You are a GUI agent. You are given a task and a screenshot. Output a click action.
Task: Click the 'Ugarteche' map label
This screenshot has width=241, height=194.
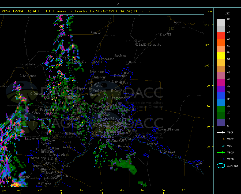click(x=72, y=133)
